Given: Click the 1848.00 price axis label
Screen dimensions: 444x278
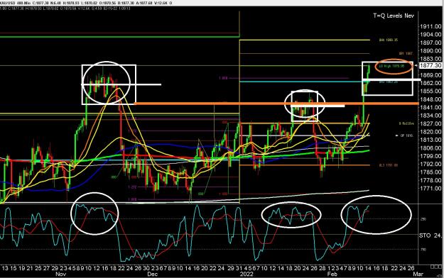Looking at the screenshot, I should tap(431, 99).
